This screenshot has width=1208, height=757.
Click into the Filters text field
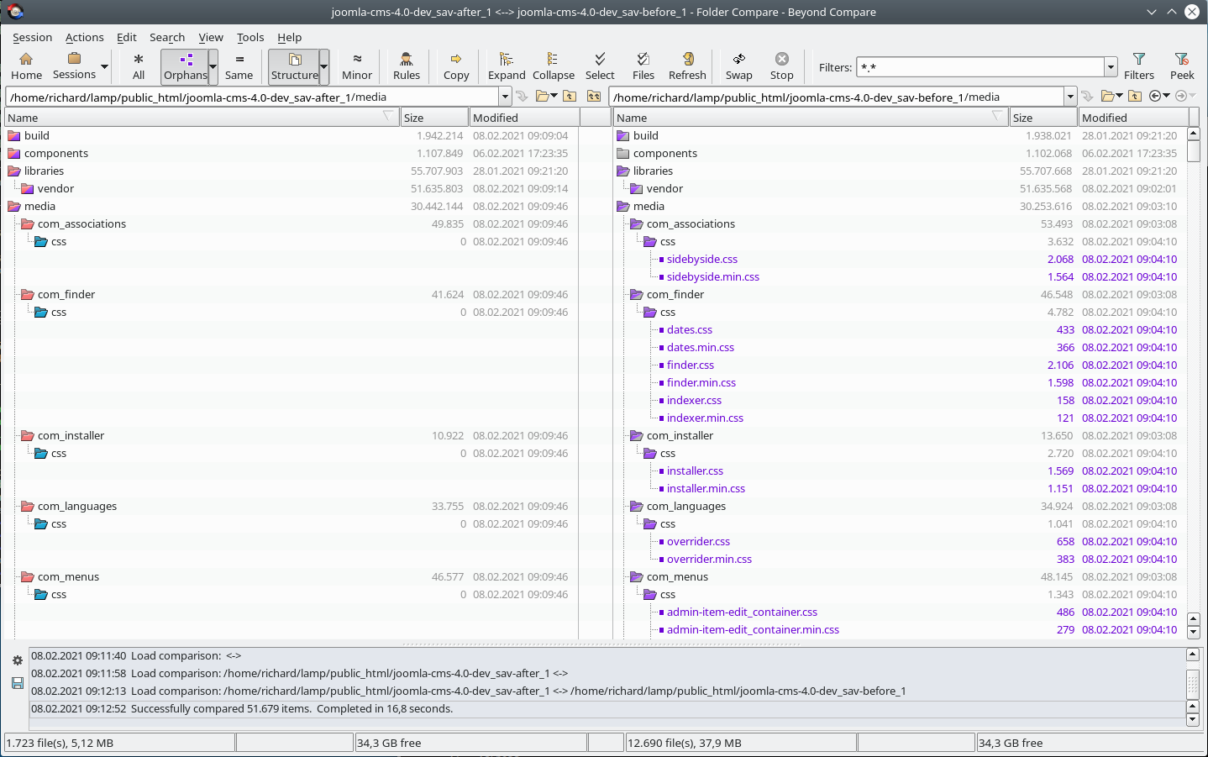click(980, 67)
